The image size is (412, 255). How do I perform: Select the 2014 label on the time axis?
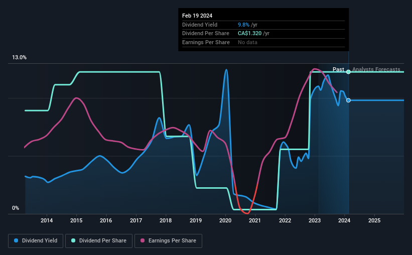(47, 220)
